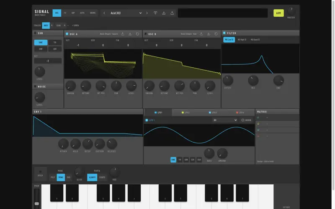Select LEGATO portamento mode
The image size is (335, 209).
click(102, 177)
